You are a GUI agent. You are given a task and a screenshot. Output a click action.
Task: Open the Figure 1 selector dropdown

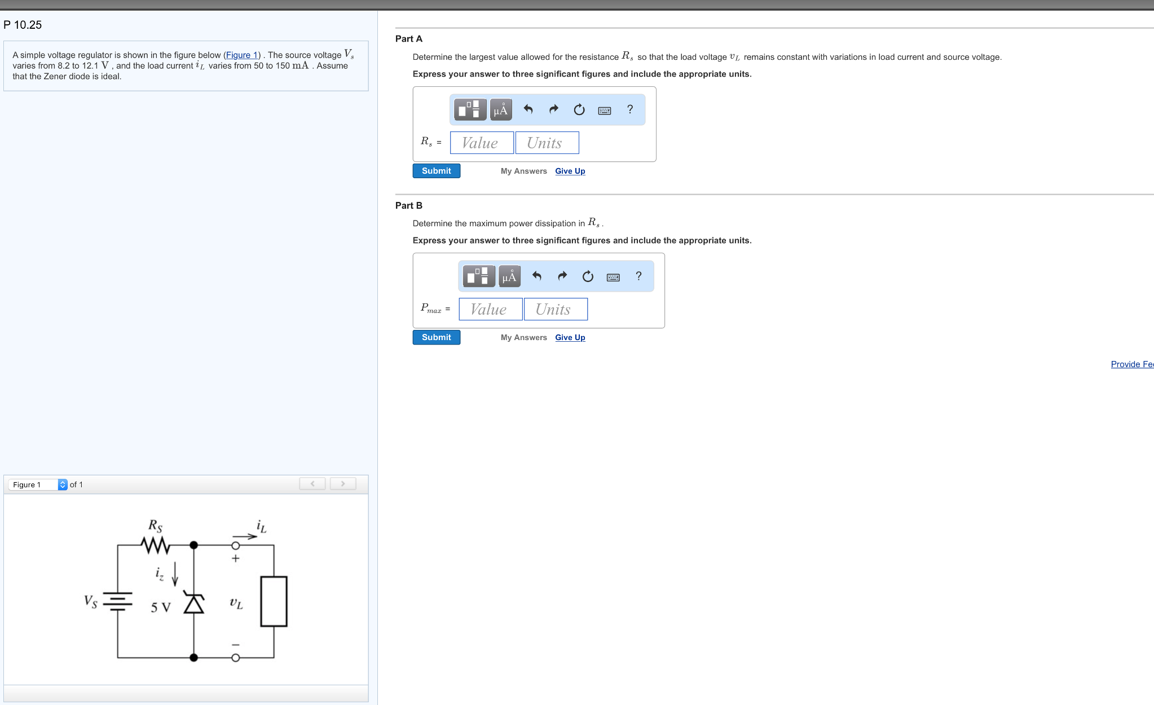pos(38,484)
